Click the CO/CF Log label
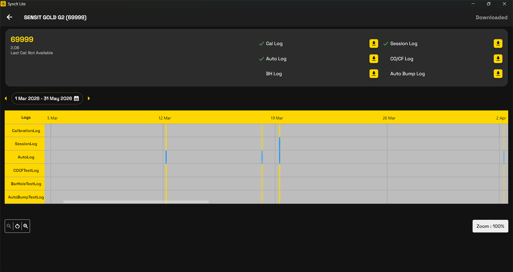Image resolution: width=513 pixels, height=272 pixels. (402, 59)
